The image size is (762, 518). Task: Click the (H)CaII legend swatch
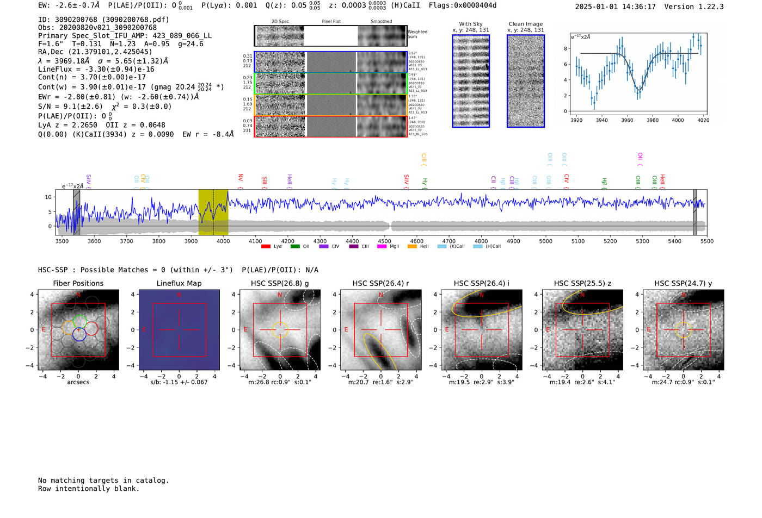coord(478,247)
